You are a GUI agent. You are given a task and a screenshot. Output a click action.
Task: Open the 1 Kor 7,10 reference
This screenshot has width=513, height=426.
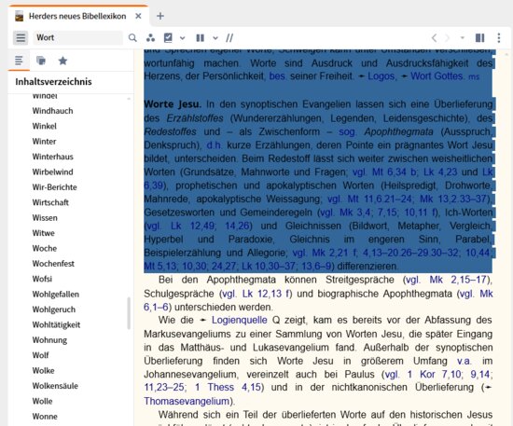click(x=434, y=374)
